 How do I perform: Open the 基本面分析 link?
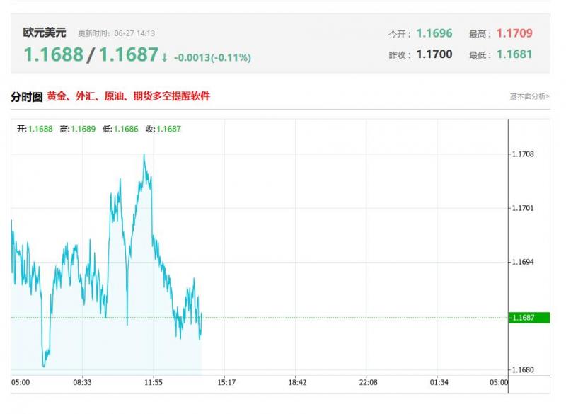click(529, 96)
